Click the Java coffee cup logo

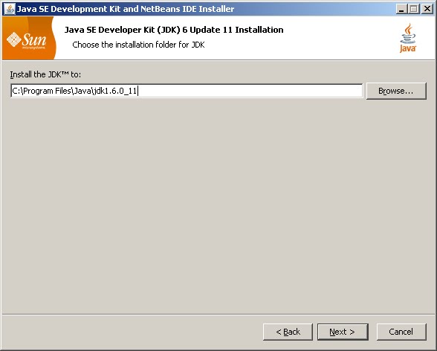coord(408,38)
